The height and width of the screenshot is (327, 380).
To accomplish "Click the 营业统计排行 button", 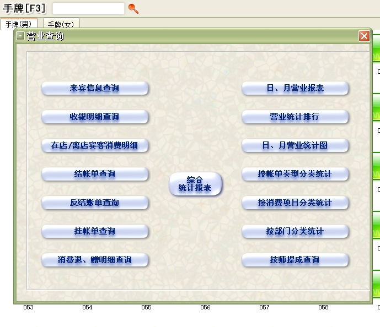I will point(295,117).
